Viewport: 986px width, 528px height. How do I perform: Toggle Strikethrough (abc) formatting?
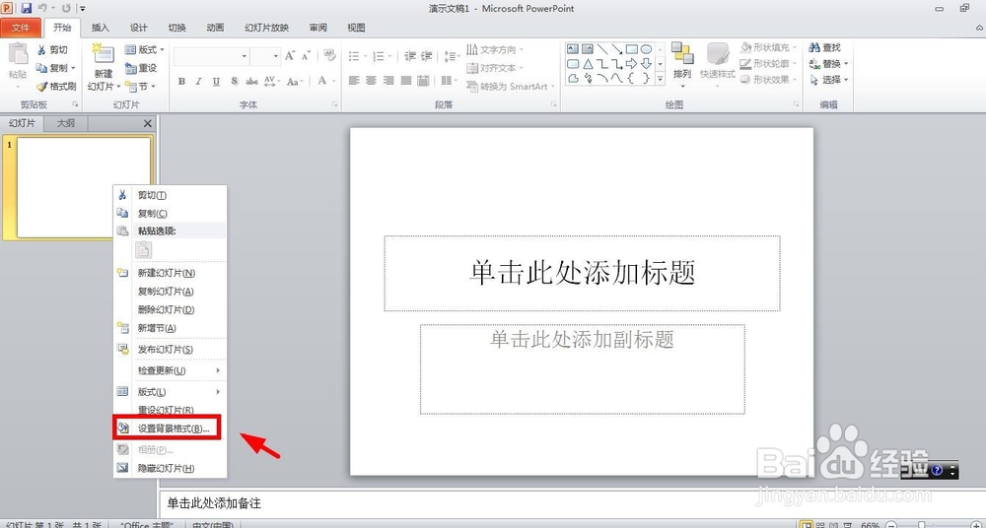click(251, 81)
